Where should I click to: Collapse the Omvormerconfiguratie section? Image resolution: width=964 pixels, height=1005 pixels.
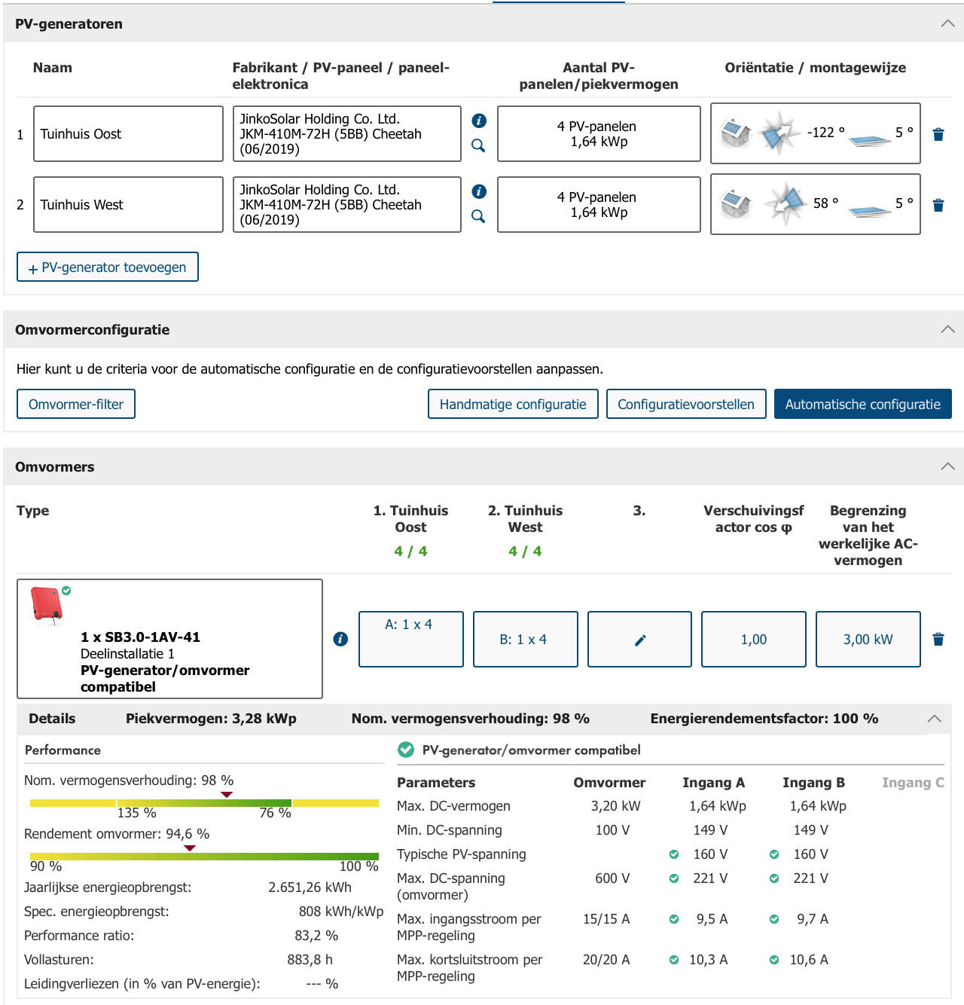click(x=948, y=329)
